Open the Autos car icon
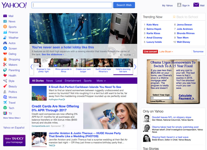This screenshot has width=207, height=150. click(5, 43)
